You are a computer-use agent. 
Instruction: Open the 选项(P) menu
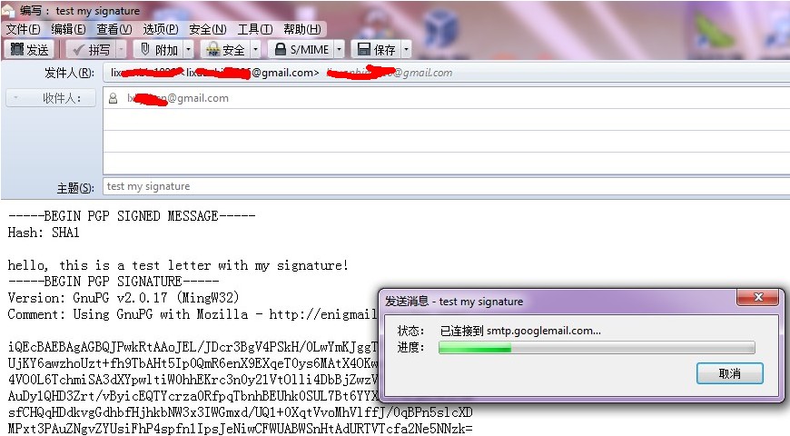pyautogui.click(x=161, y=29)
